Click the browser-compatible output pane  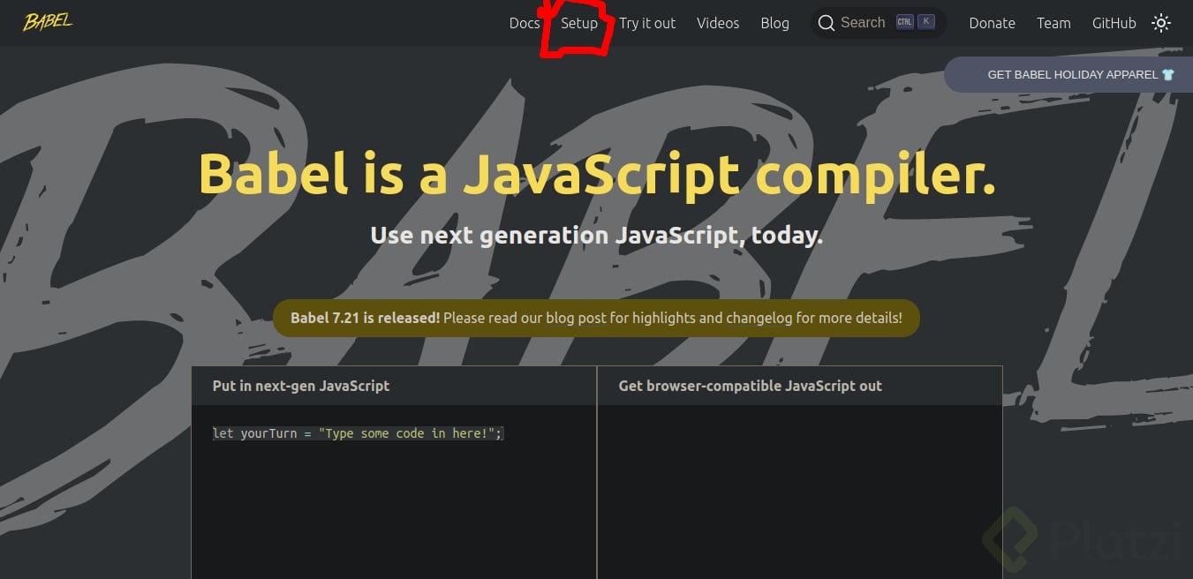point(800,492)
